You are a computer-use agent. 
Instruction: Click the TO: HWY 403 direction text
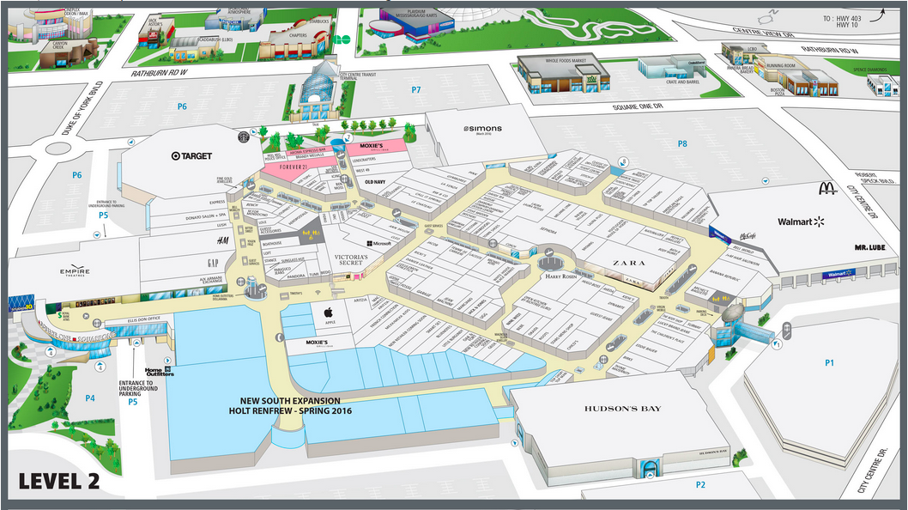[x=842, y=22]
